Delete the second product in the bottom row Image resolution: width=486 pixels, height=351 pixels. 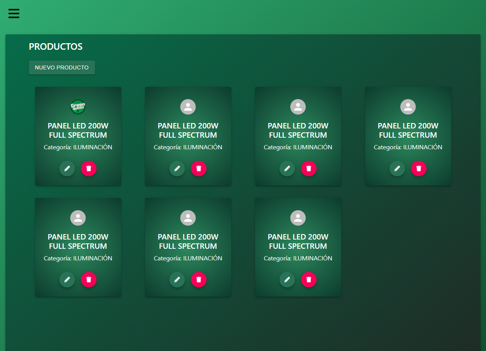tap(199, 280)
